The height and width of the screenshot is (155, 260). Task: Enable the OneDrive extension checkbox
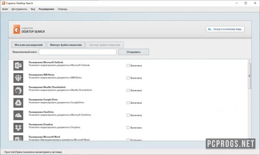(x=128, y=115)
